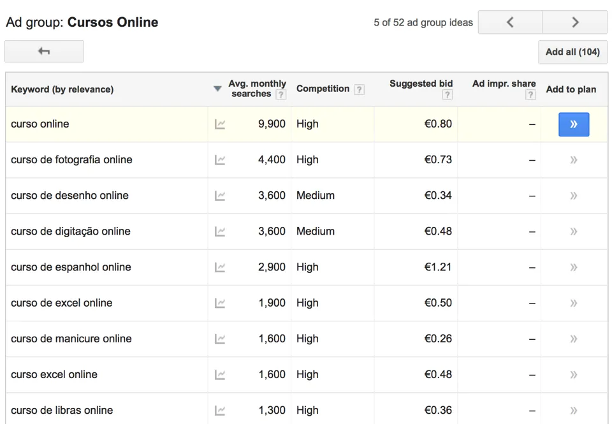
Task: Add curso de libras online to plan
Action: 573,411
